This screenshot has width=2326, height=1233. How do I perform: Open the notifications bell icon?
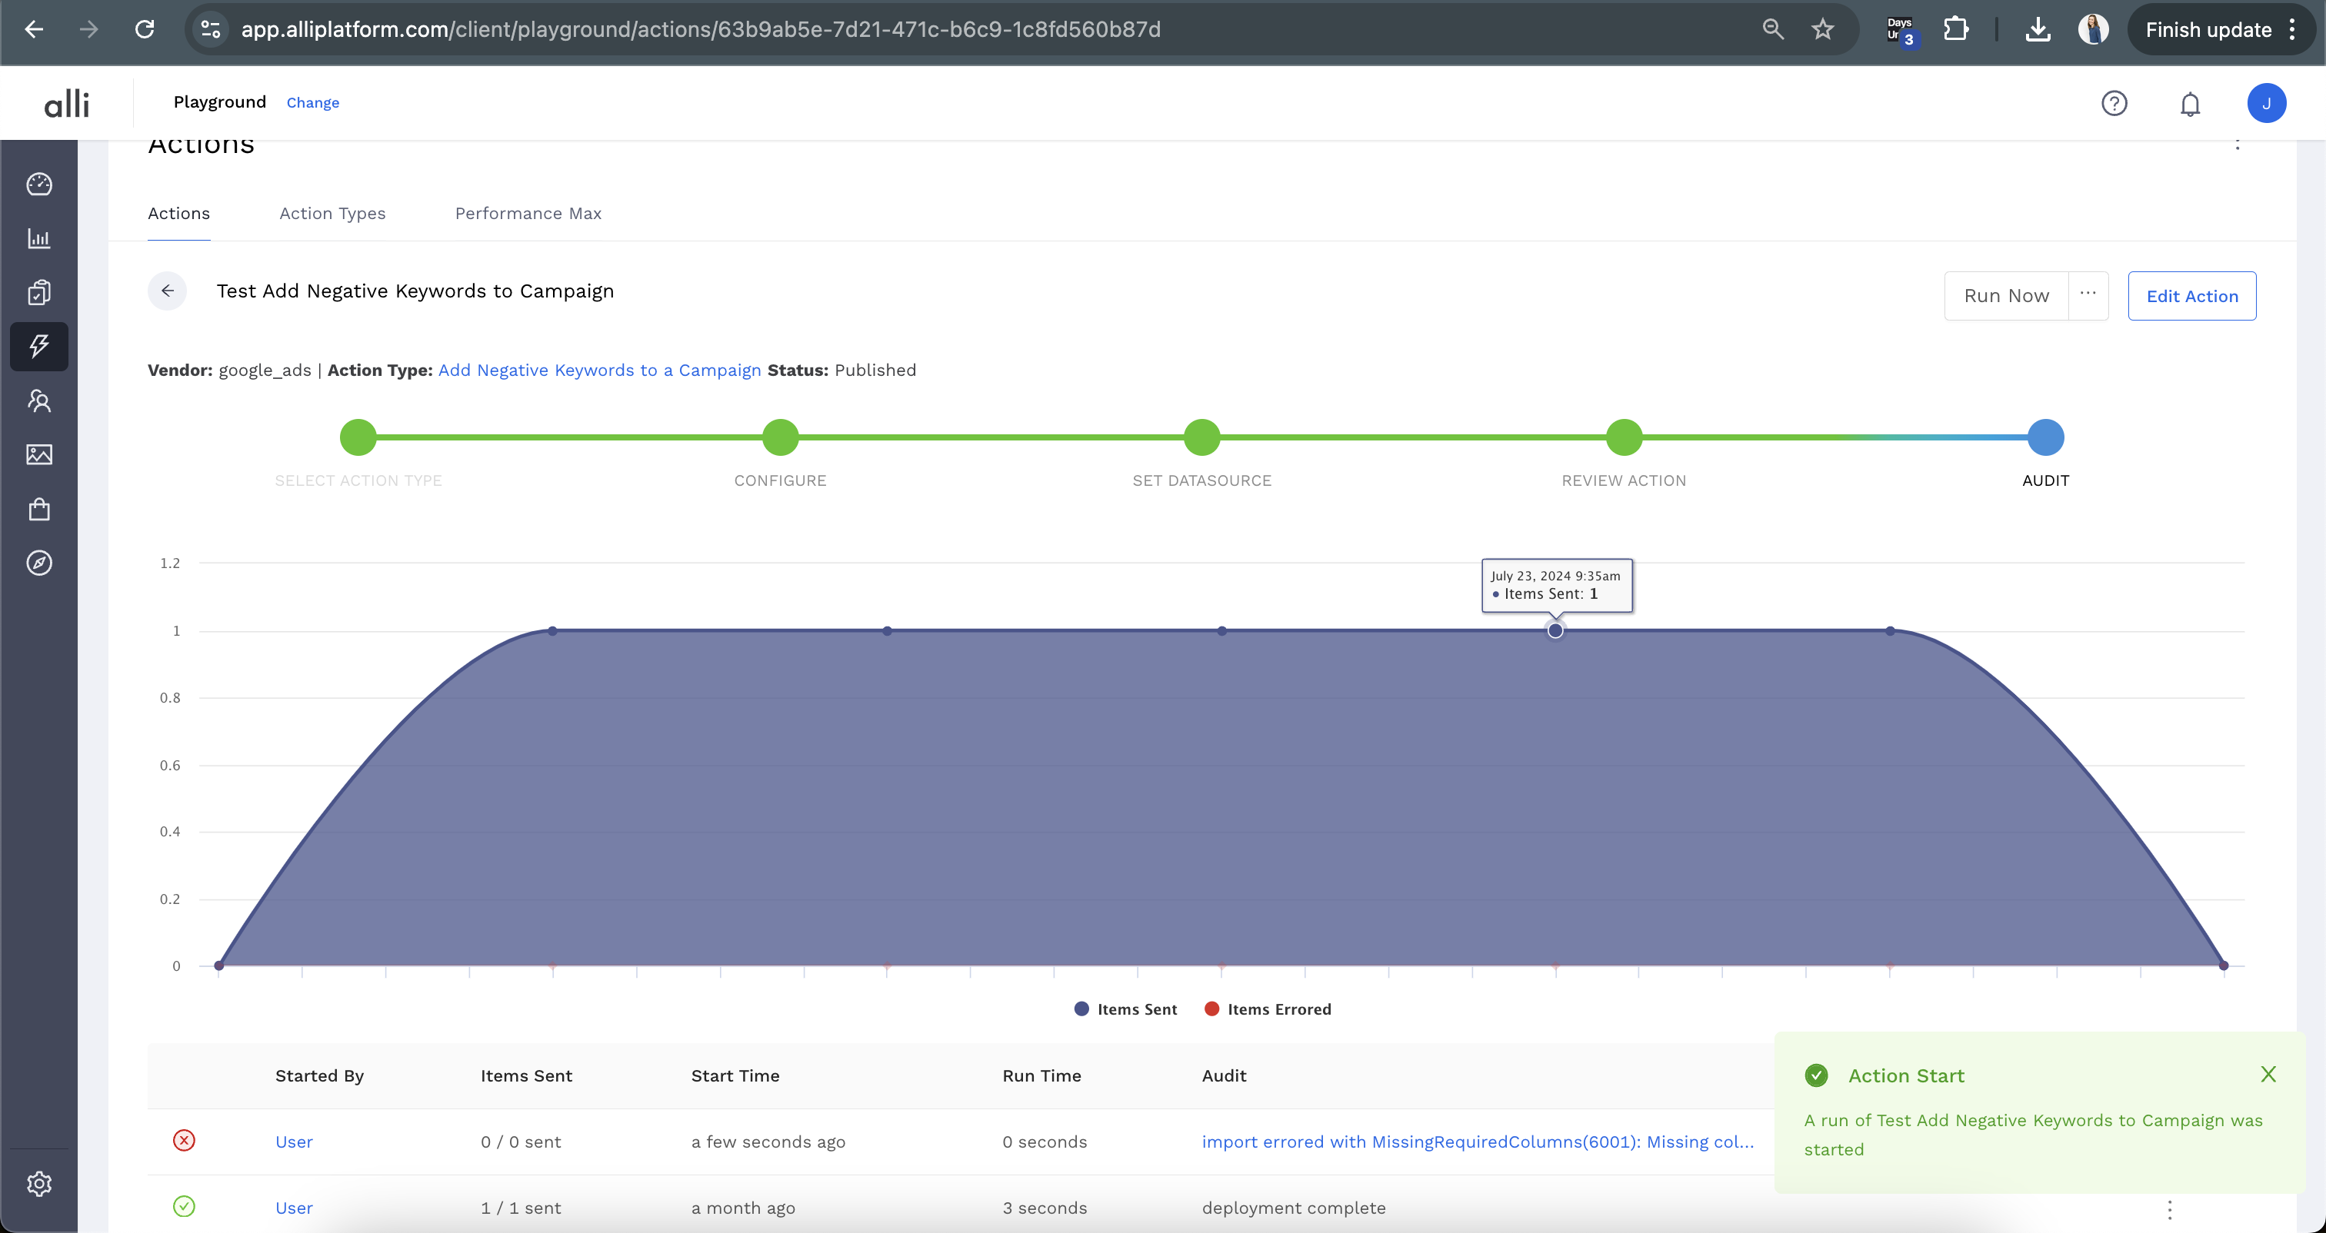[2190, 104]
